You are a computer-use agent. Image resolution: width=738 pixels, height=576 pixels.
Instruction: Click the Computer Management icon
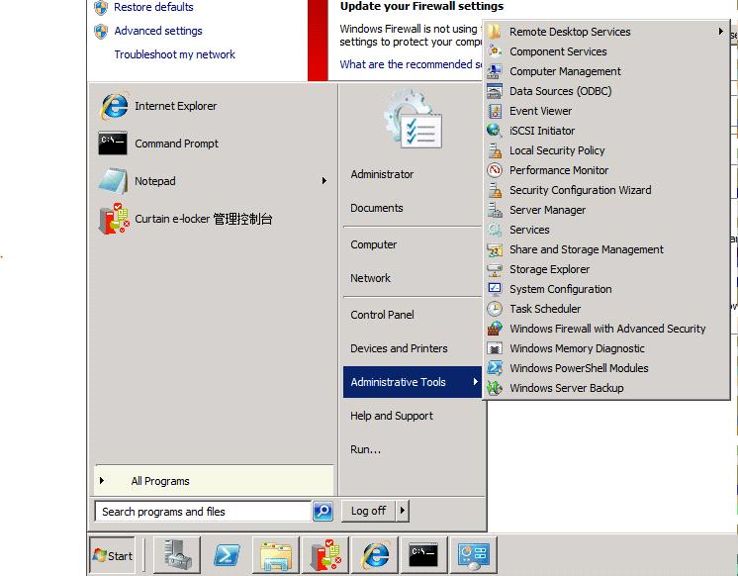[x=495, y=71]
